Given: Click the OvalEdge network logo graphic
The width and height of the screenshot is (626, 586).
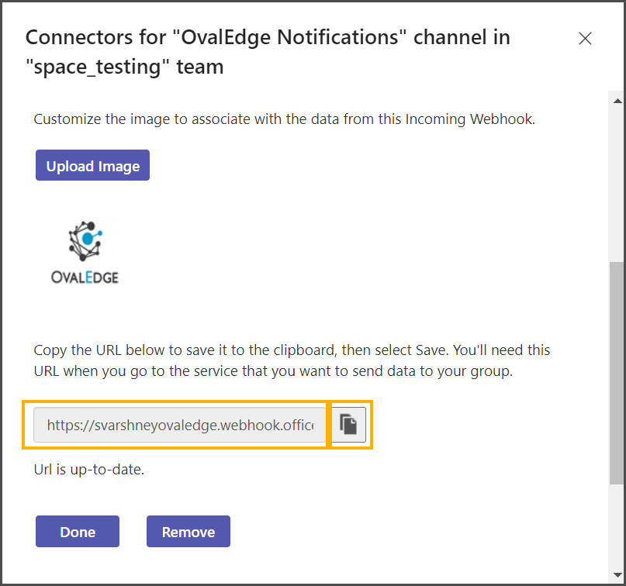Looking at the screenshot, I should [x=85, y=240].
